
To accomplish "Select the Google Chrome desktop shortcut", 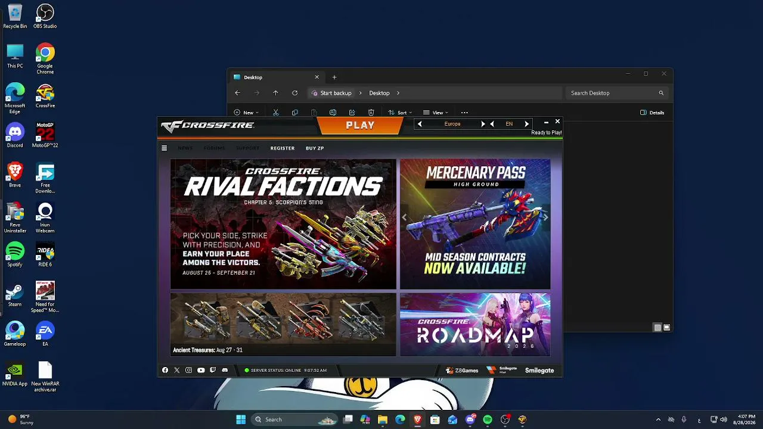I will [x=45, y=59].
